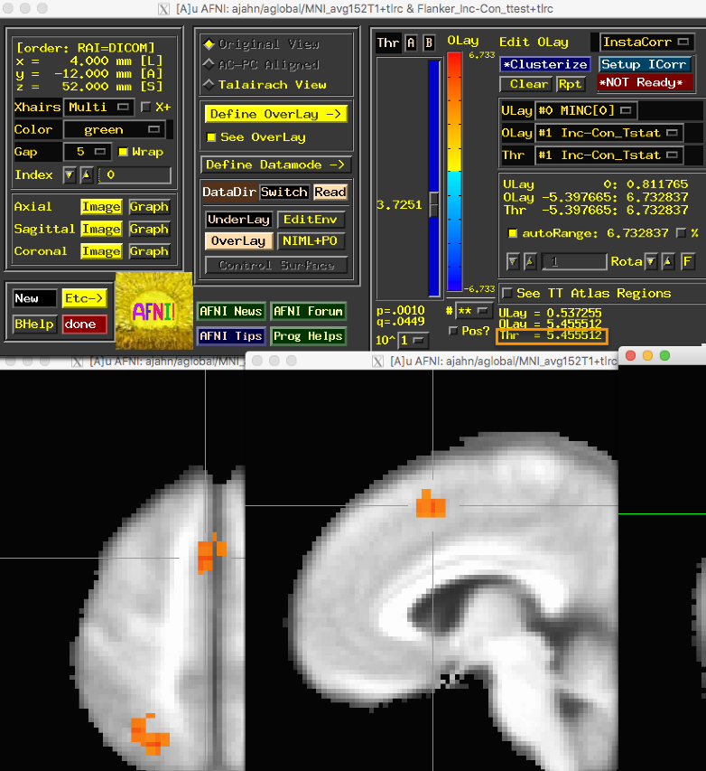Open AFNI News link
Image resolution: width=706 pixels, height=771 pixels.
pos(231,311)
